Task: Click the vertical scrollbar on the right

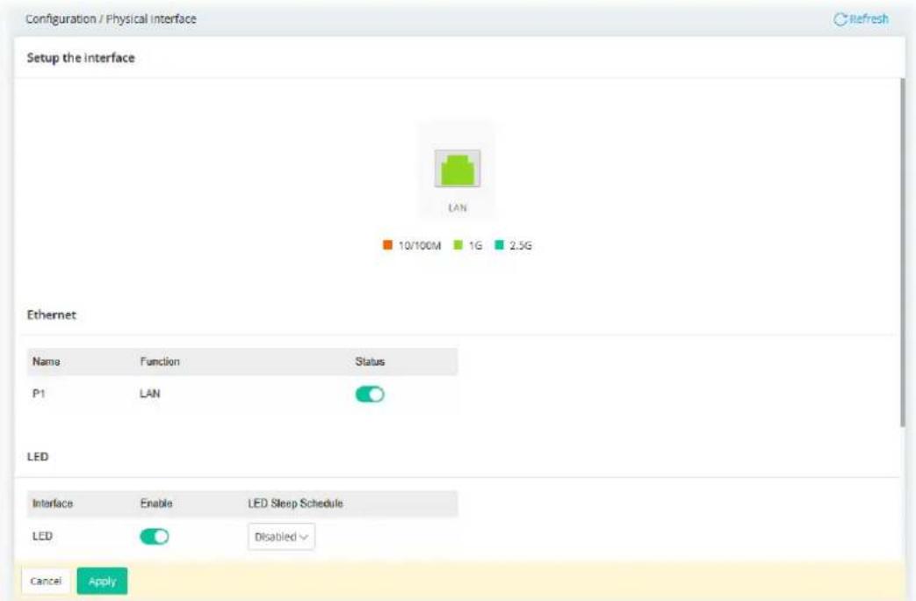Action: point(903,252)
